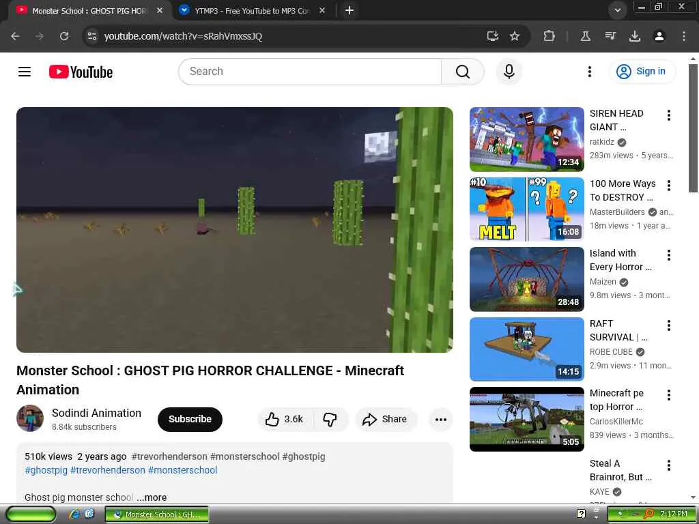Screen dimensions: 699x524
Task: Open the browser Extensions puzzle icon
Action: click(x=550, y=36)
